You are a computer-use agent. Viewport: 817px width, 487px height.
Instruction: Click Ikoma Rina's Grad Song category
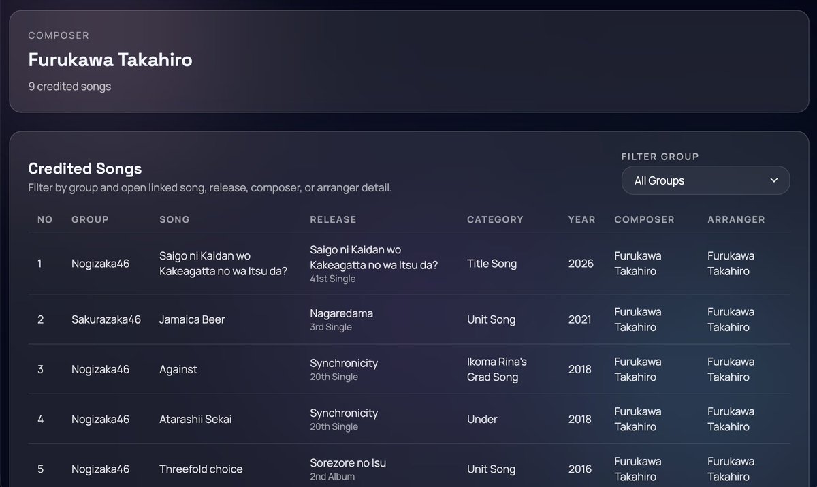497,369
